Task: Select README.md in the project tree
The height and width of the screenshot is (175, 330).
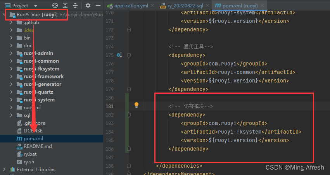Action: coord(37,146)
